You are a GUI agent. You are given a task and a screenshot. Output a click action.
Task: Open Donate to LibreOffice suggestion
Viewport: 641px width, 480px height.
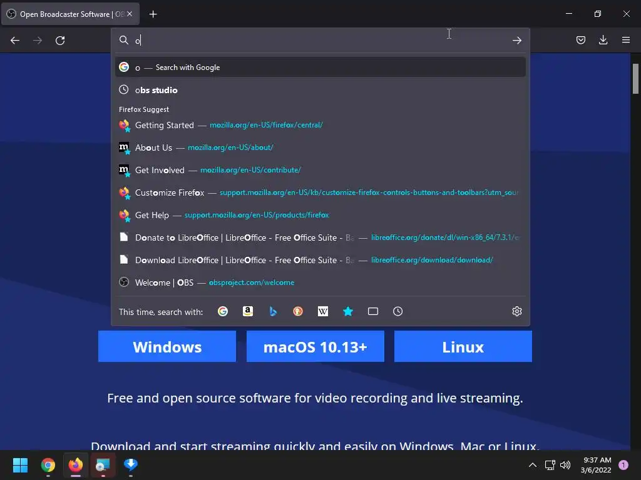coord(320,237)
